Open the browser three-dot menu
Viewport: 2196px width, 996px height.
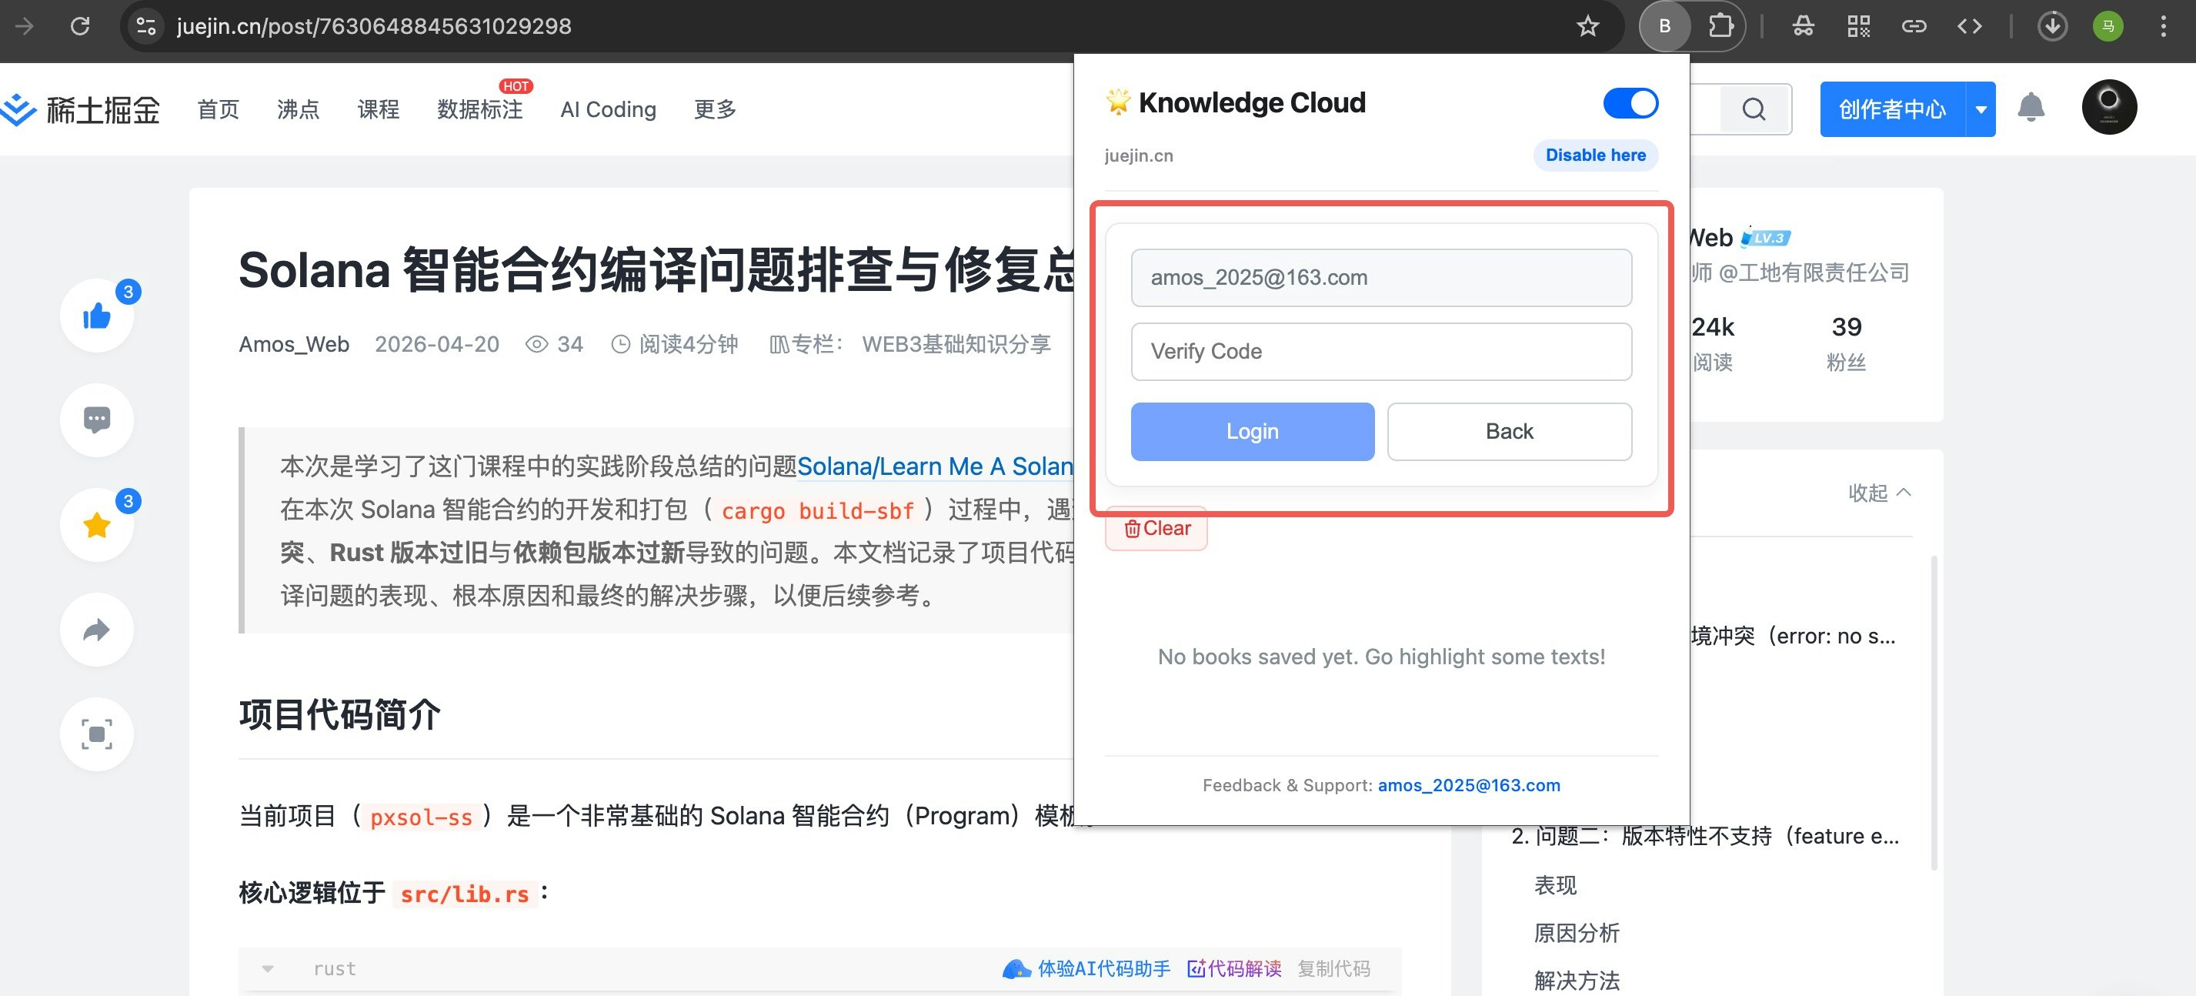pyautogui.click(x=2163, y=26)
